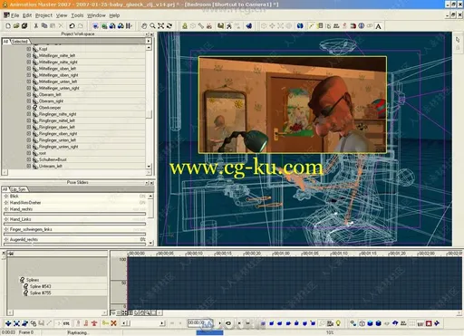
Task: Expand the Ringfinger_unten_right tree node
Action: (29, 147)
